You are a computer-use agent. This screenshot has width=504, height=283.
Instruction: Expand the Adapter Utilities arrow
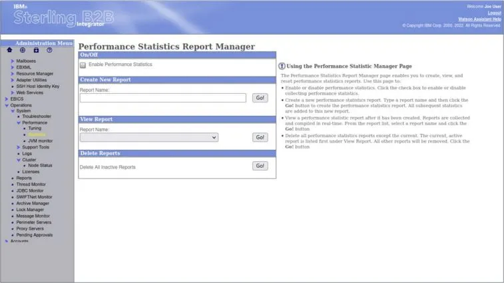(x=13, y=80)
